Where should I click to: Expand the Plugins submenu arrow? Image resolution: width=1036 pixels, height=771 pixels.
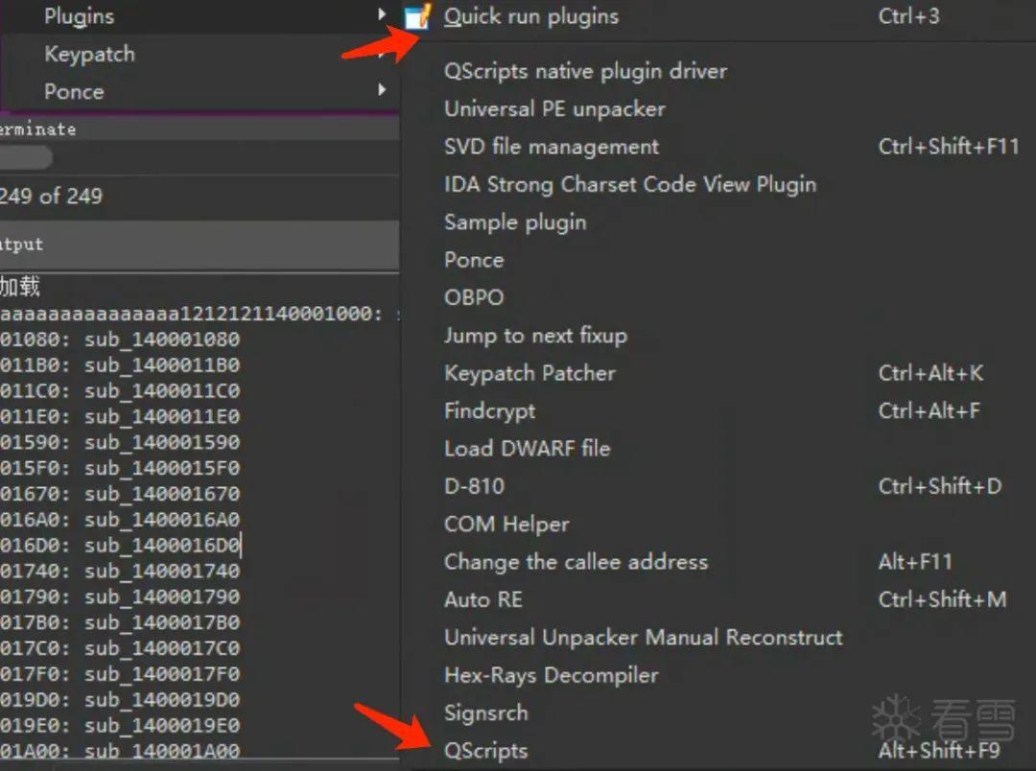(x=381, y=15)
